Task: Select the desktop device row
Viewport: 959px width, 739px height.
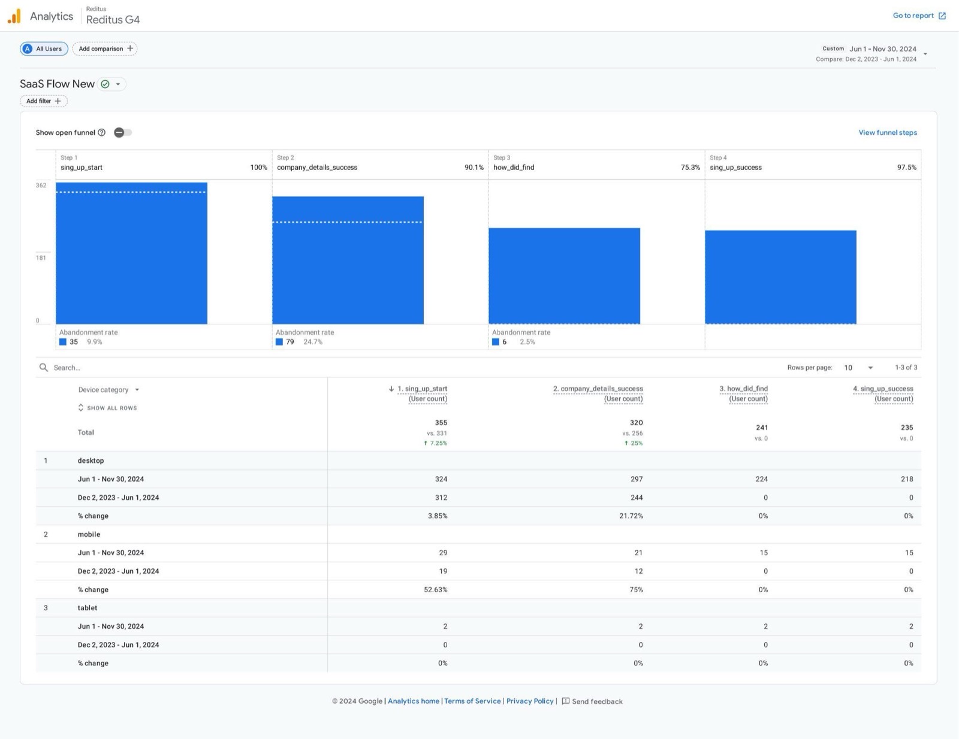Action: click(x=478, y=461)
